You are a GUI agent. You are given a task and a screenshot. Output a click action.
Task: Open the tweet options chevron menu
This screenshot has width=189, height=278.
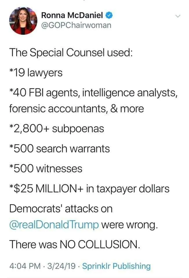[x=178, y=16]
